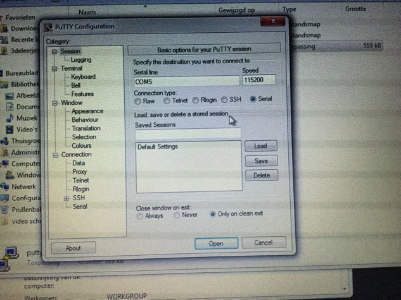Collapse the Session tree node
Viewport: 401px width, 300px height.
tap(54, 52)
